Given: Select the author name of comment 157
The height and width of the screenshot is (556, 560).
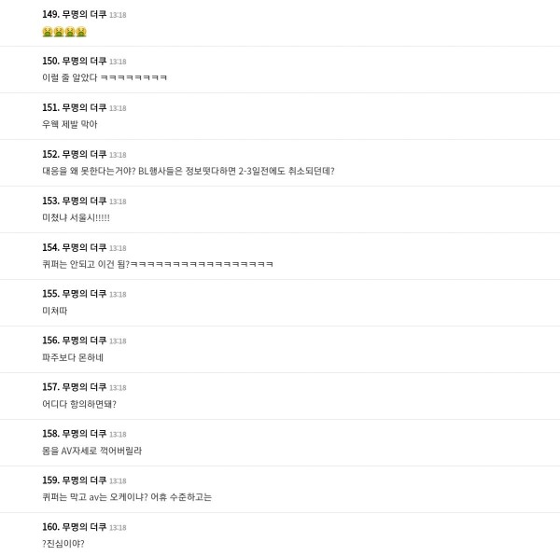Looking at the screenshot, I should coord(84,387).
